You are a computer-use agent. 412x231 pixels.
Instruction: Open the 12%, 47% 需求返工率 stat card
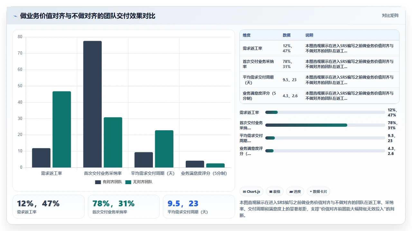[x=49, y=207]
